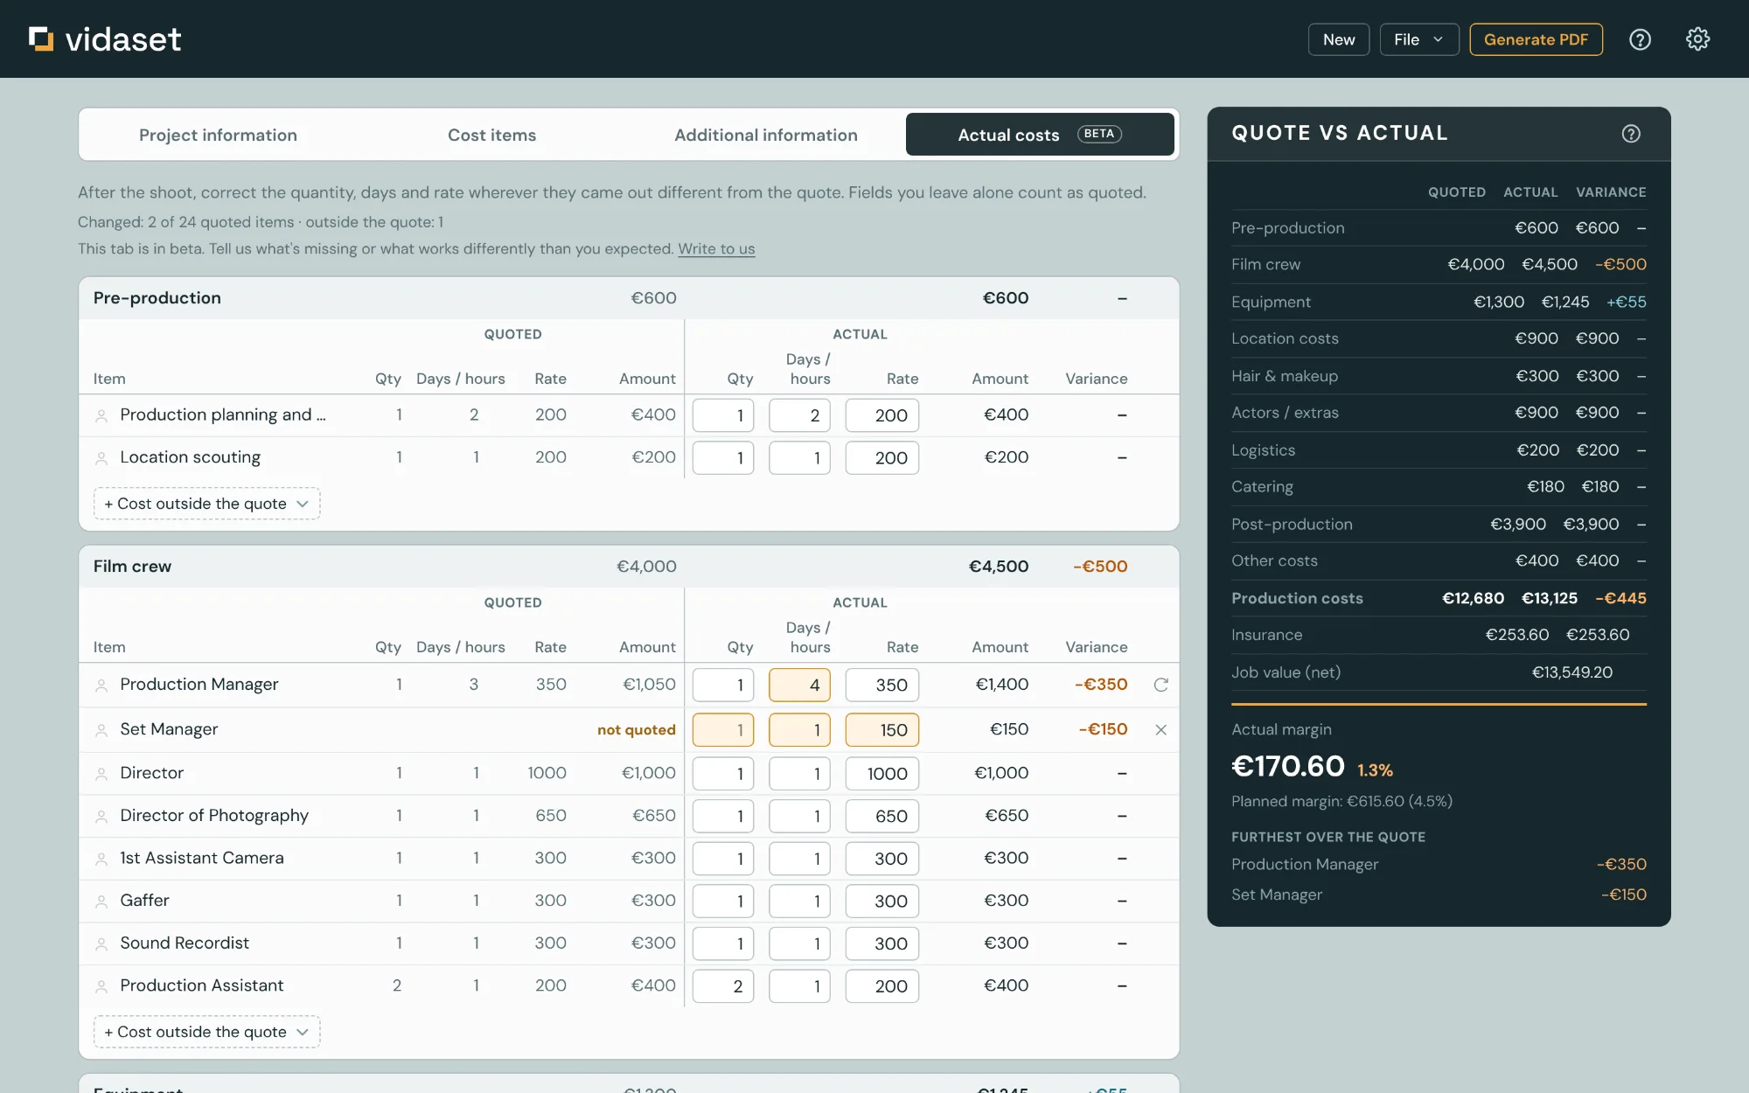
Task: Click person icon beside Sound Recordist
Action: (x=101, y=943)
